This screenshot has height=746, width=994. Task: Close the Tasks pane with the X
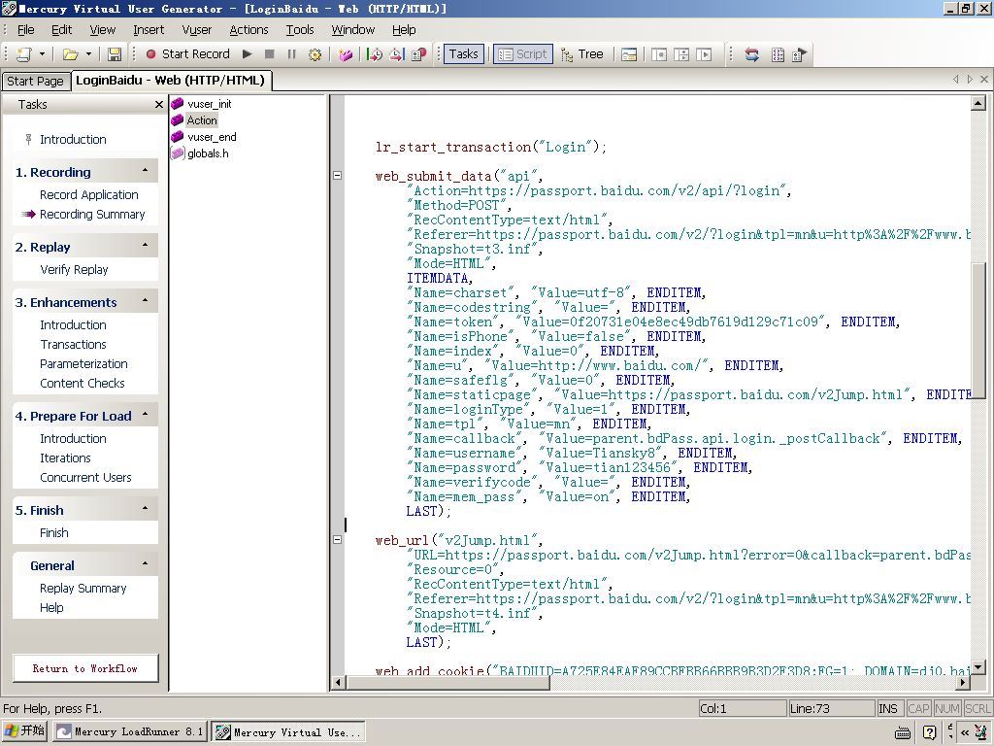[x=159, y=105]
